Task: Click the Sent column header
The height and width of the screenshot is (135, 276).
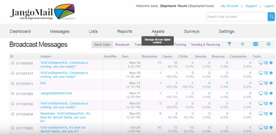Action: click(125, 56)
